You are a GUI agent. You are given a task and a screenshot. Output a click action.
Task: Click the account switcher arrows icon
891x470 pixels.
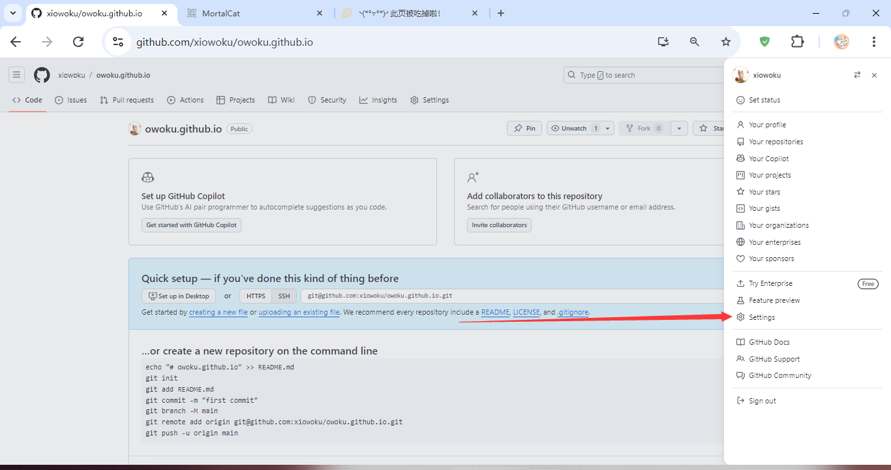point(857,75)
